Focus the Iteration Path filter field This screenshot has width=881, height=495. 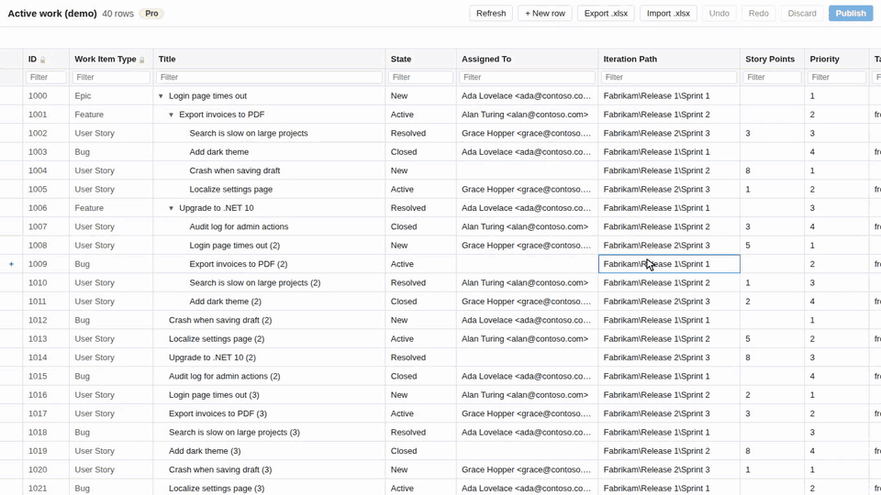pyautogui.click(x=669, y=77)
